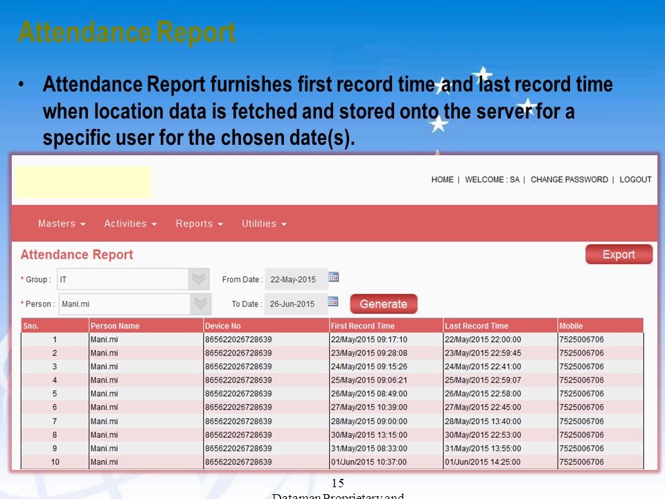Image resolution: width=665 pixels, height=499 pixels.
Task: Click the Device No cell in row 6
Action: click(266, 408)
